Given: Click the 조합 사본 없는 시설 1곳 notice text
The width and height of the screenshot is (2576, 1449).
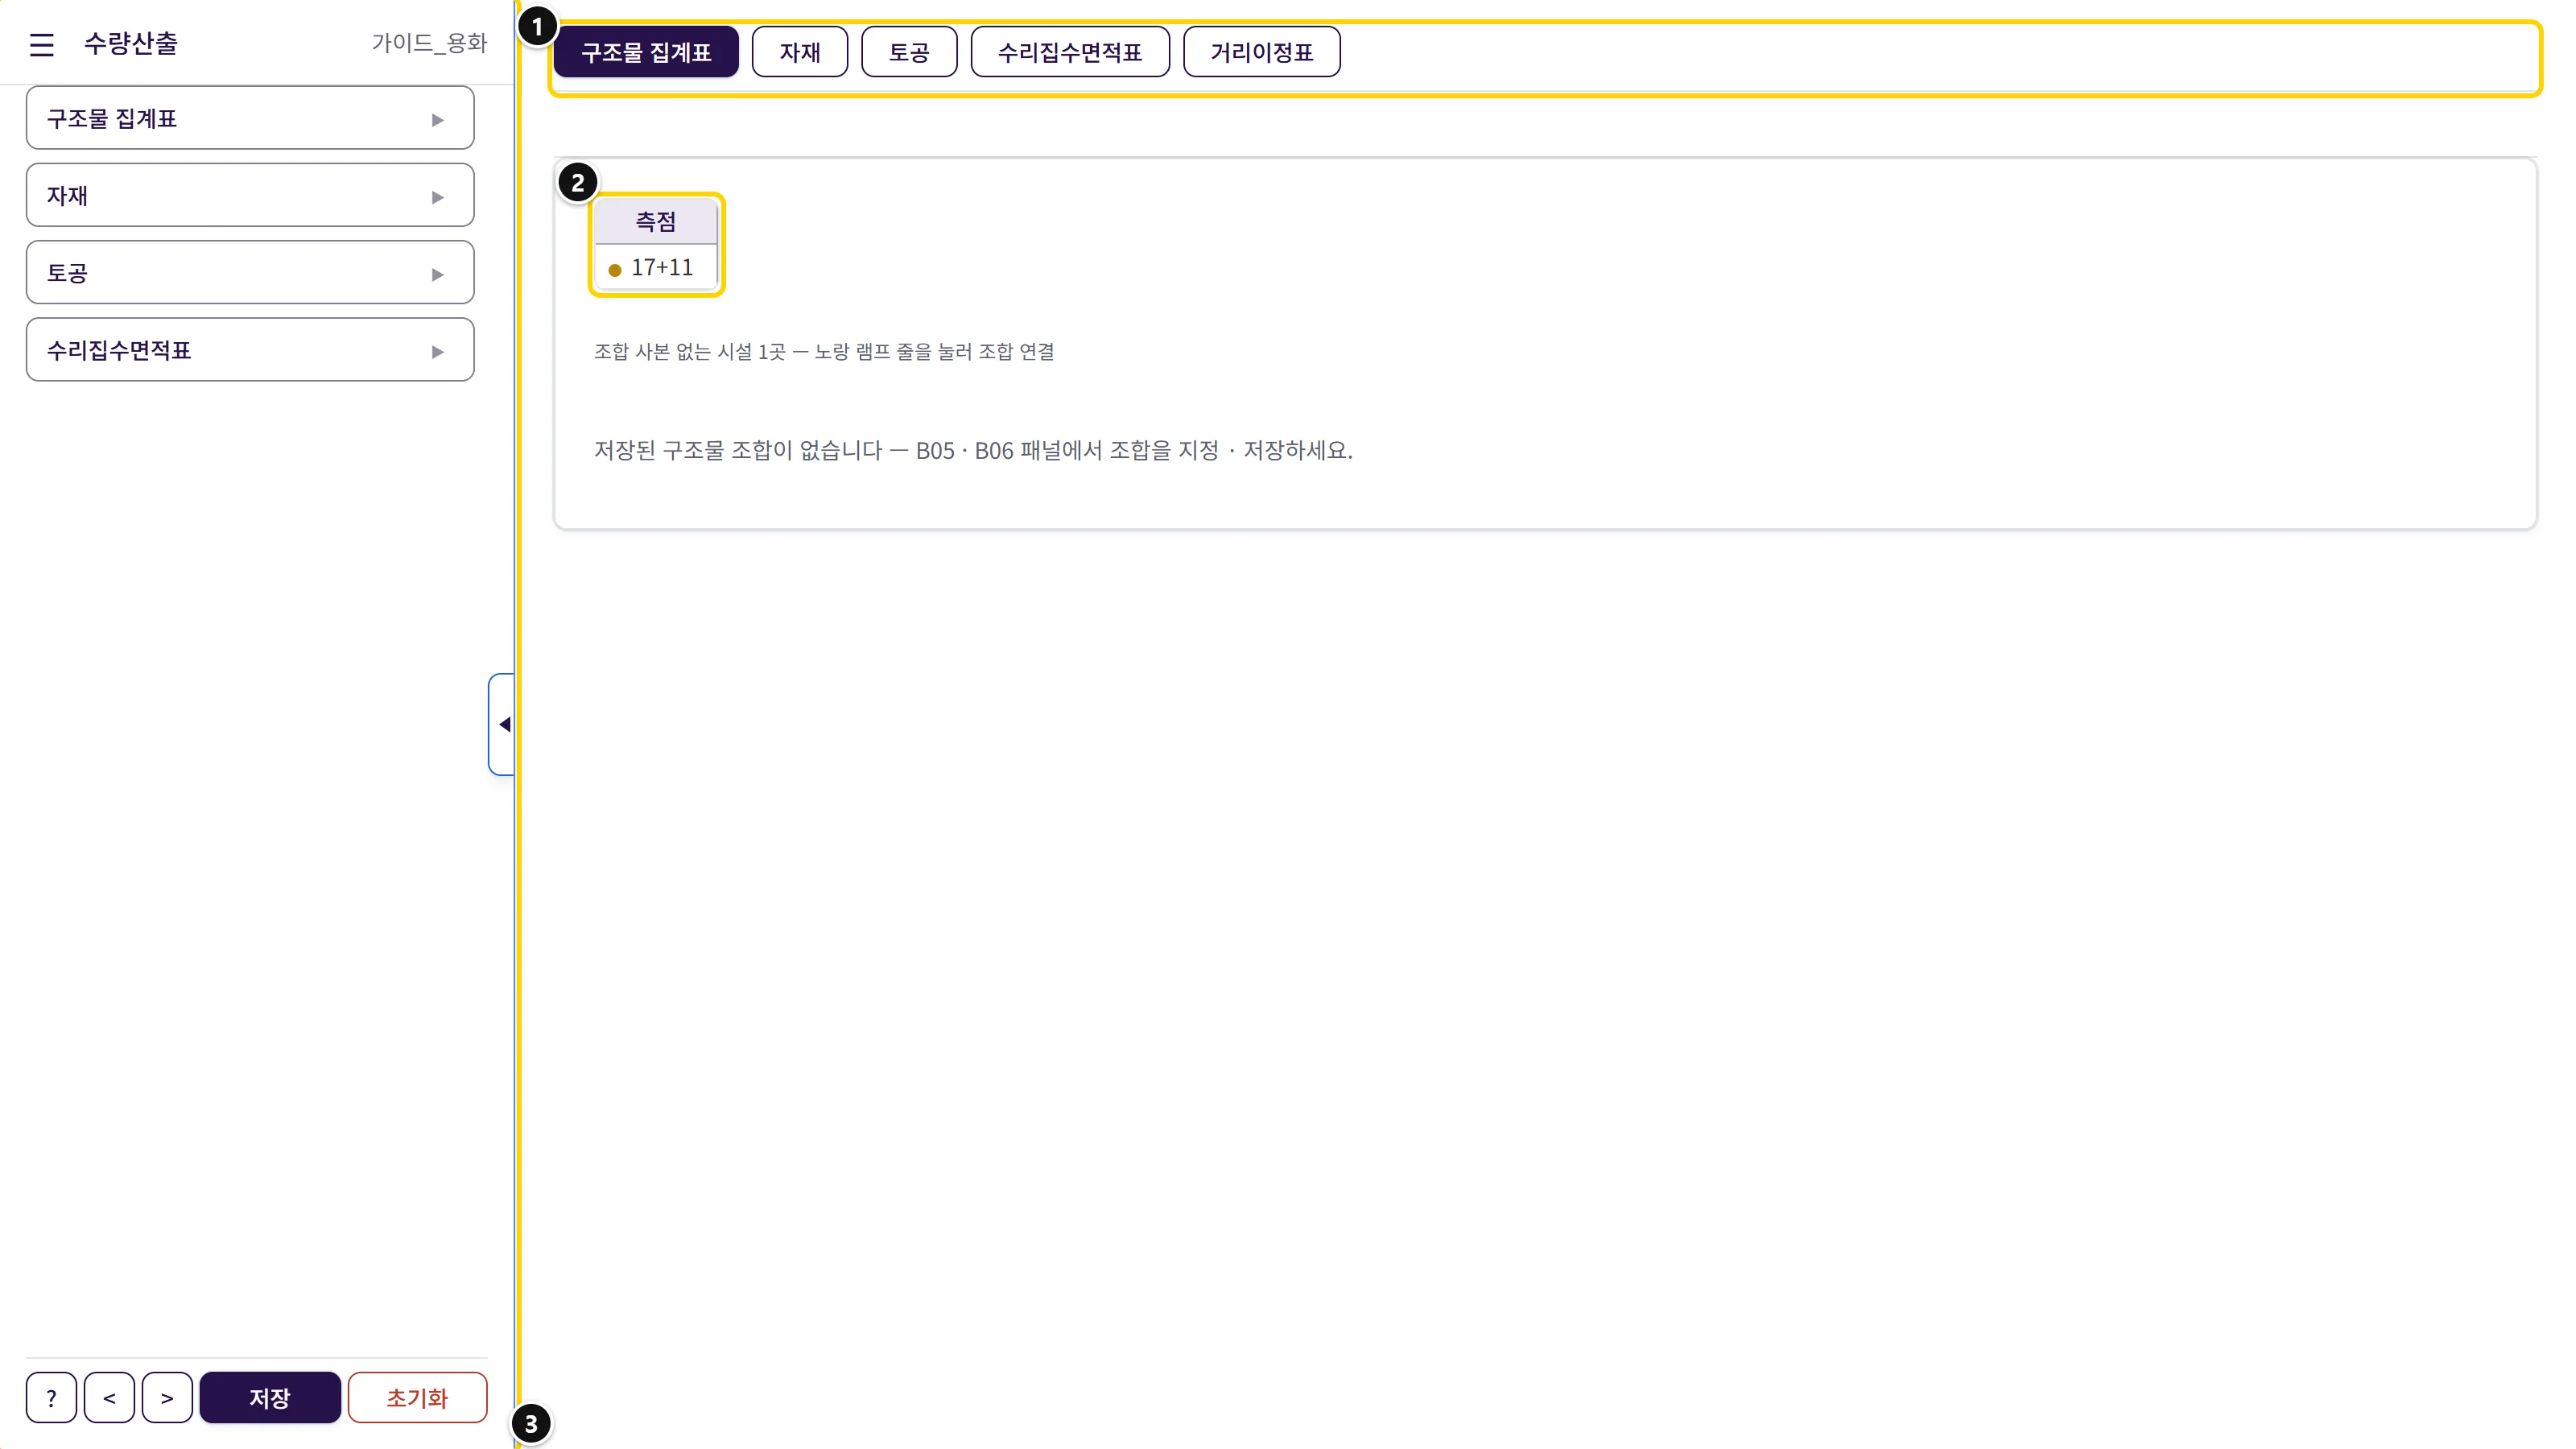Looking at the screenshot, I should [x=824, y=351].
